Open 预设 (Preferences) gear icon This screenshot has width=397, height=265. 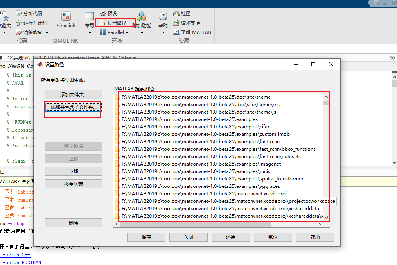coord(103,13)
